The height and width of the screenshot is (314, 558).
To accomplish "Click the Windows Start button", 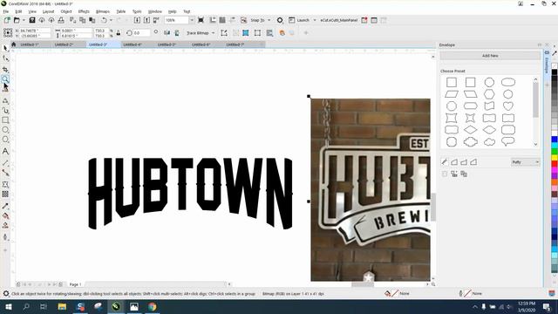I will (9, 306).
